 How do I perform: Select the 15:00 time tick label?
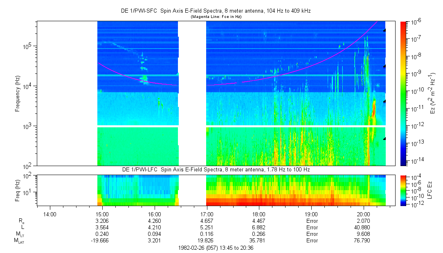[x=102, y=213]
